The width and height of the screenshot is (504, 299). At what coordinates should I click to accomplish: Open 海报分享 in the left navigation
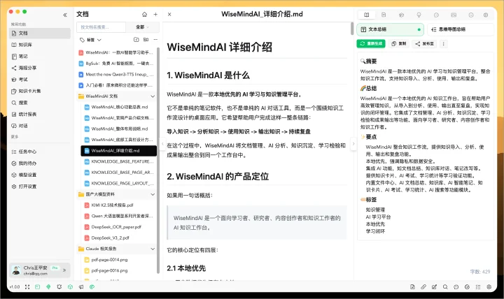[x=40, y=68]
